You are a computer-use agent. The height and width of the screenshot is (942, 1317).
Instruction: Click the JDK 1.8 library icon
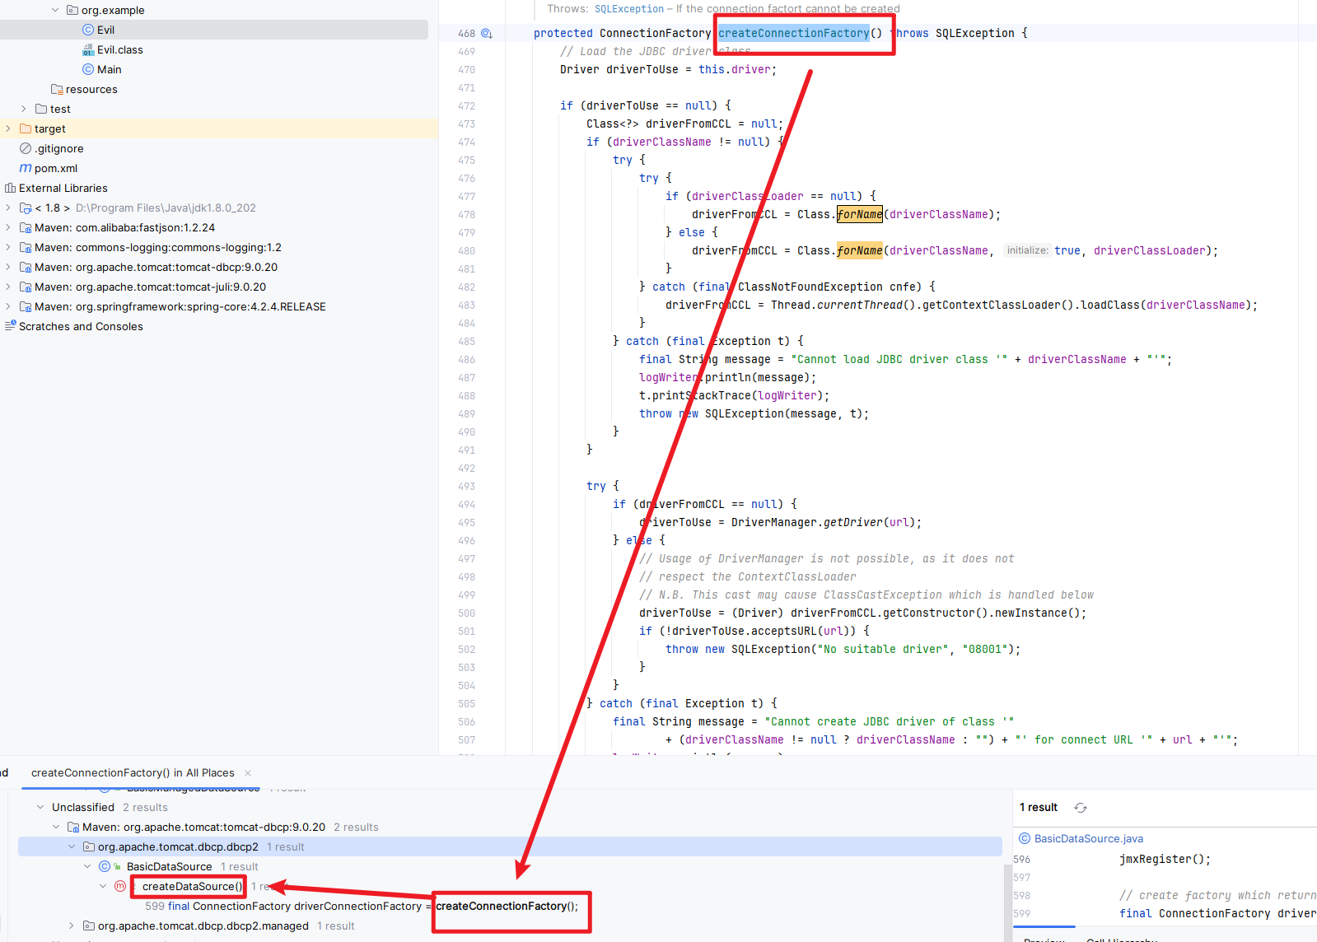[26, 208]
